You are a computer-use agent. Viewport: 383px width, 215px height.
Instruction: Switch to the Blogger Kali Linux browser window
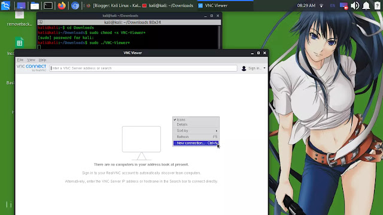[x=114, y=5]
